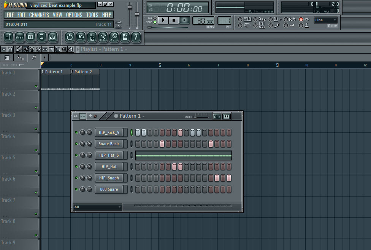The height and width of the screenshot is (250, 371).
Task: Toggle typing keyboard to piano option
Action: pos(240,19)
